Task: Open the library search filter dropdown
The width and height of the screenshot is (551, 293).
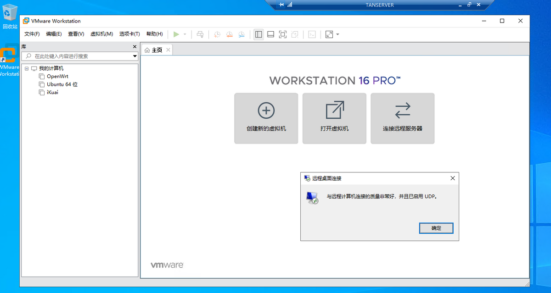Action: 135,56
